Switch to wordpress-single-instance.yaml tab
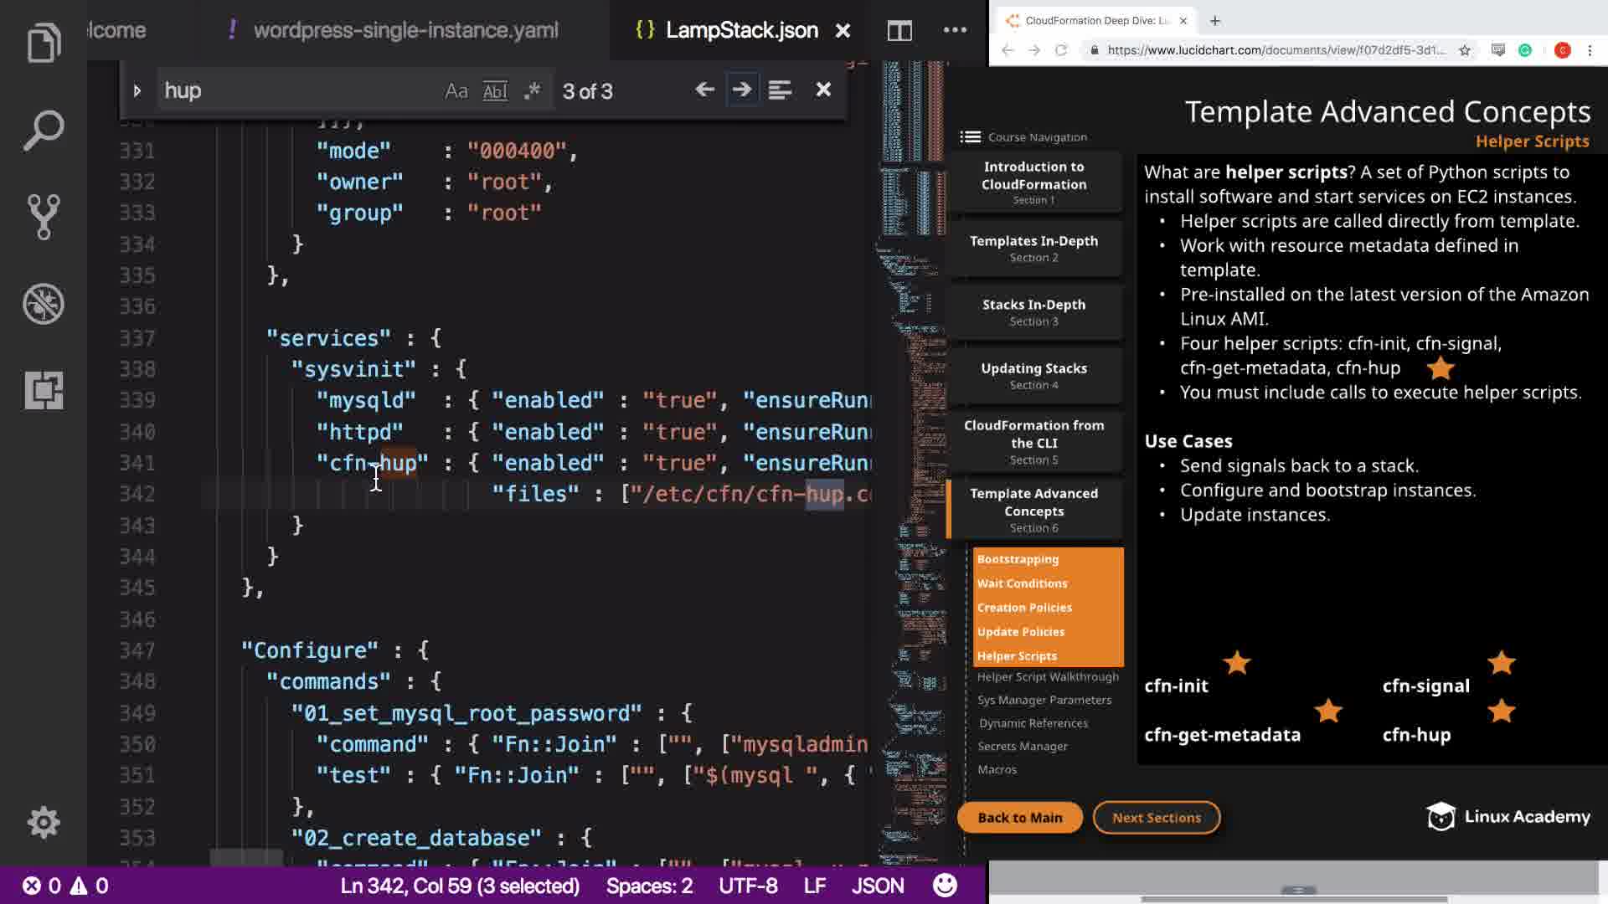The image size is (1608, 904). click(x=405, y=31)
